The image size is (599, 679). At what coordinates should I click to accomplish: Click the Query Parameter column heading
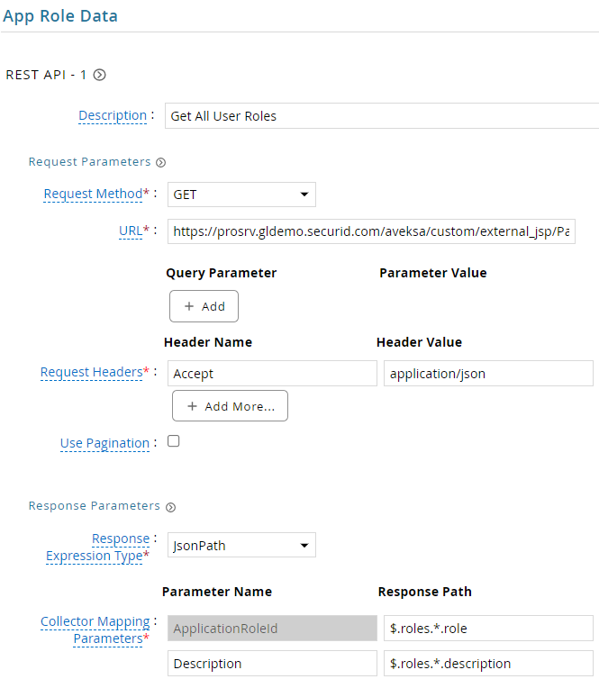tap(222, 273)
